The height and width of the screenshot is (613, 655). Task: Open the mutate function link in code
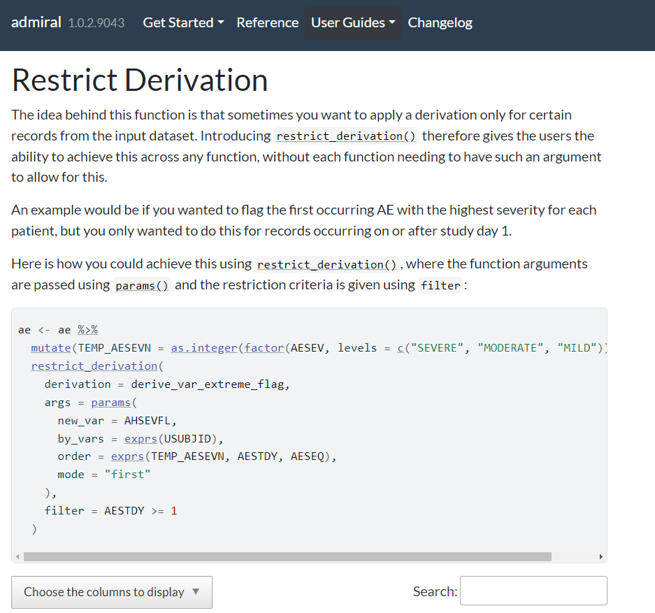click(51, 348)
